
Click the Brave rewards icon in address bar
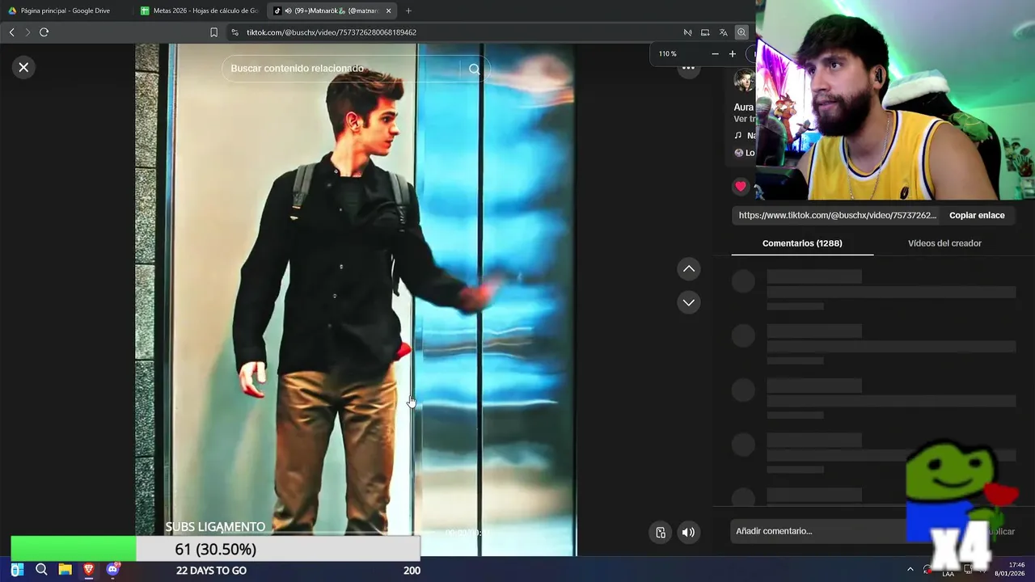687,32
